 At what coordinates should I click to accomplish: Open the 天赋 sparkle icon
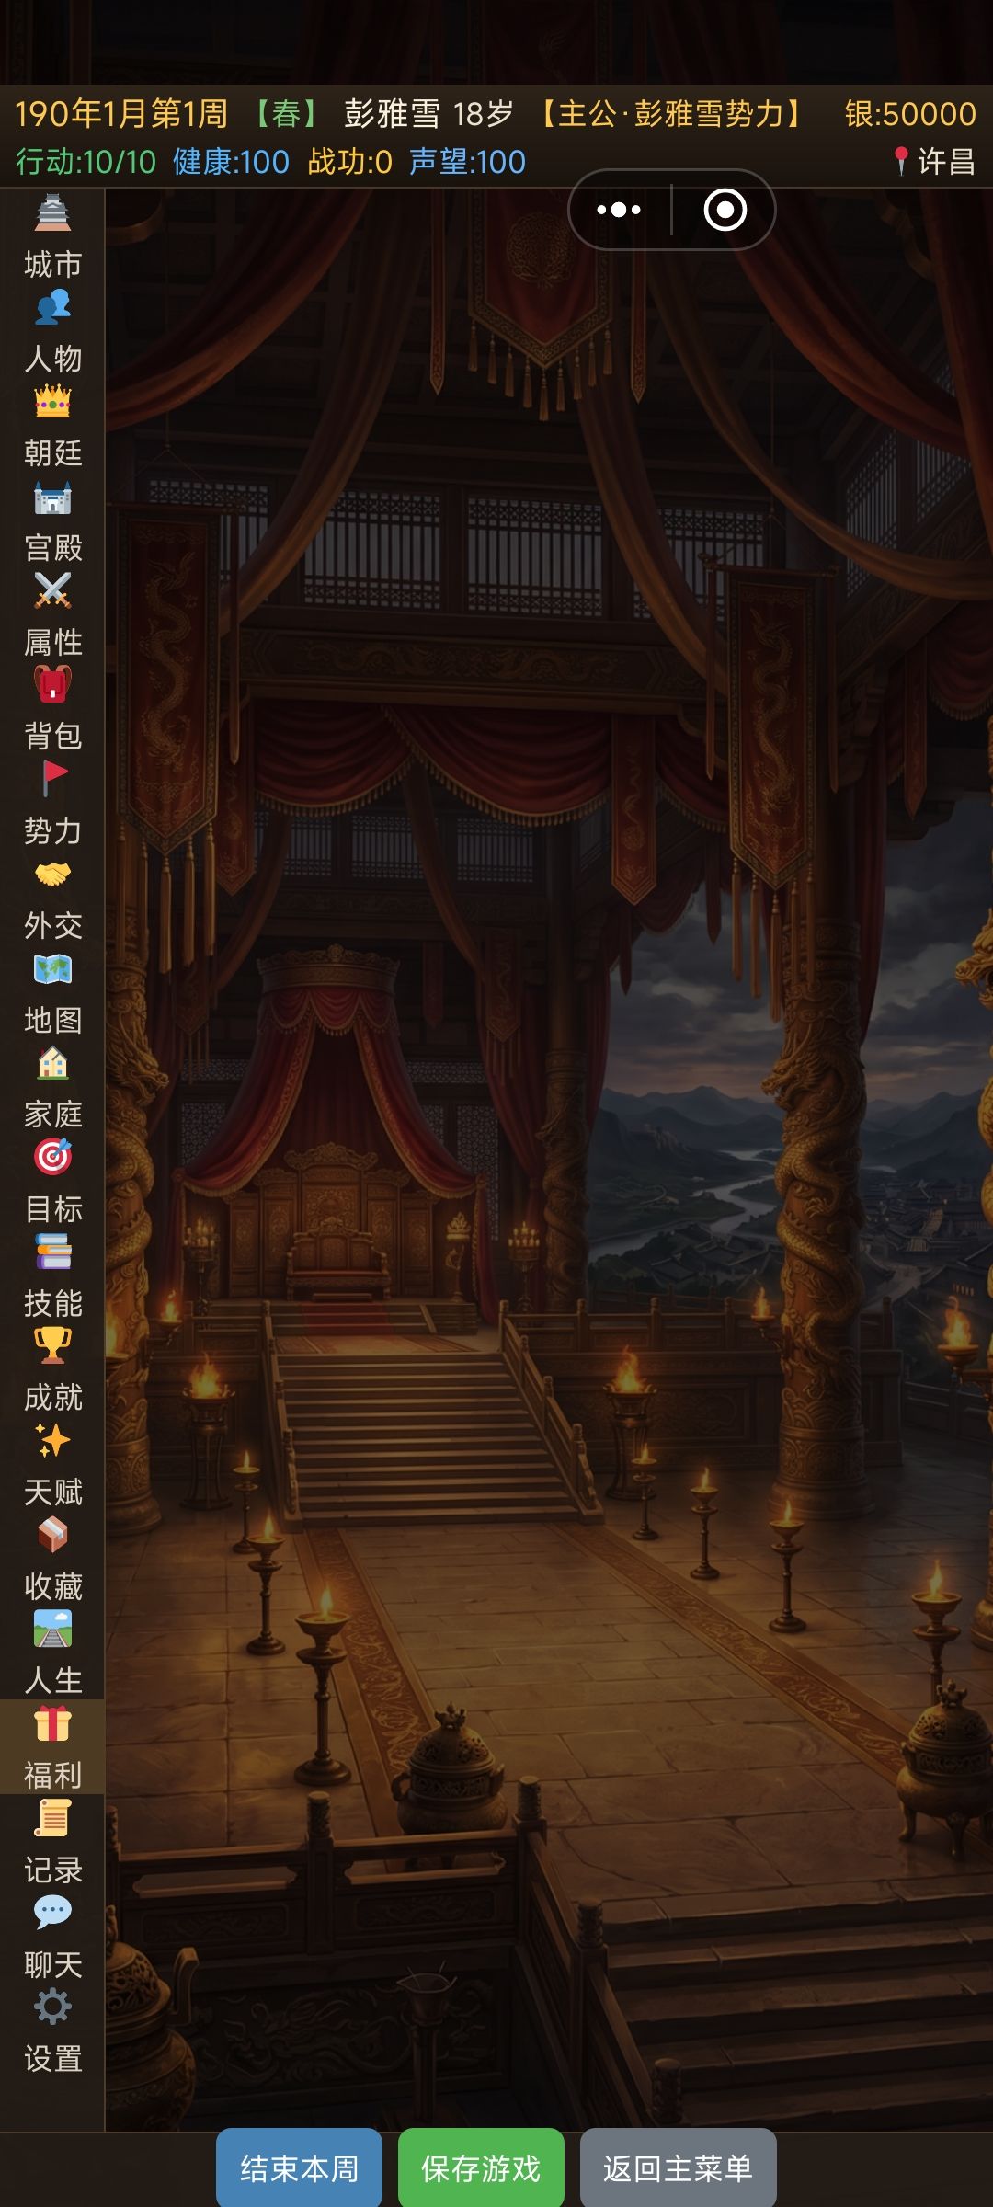pyautogui.click(x=52, y=1441)
